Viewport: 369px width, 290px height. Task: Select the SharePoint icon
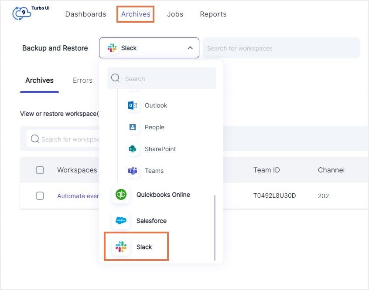(132, 149)
